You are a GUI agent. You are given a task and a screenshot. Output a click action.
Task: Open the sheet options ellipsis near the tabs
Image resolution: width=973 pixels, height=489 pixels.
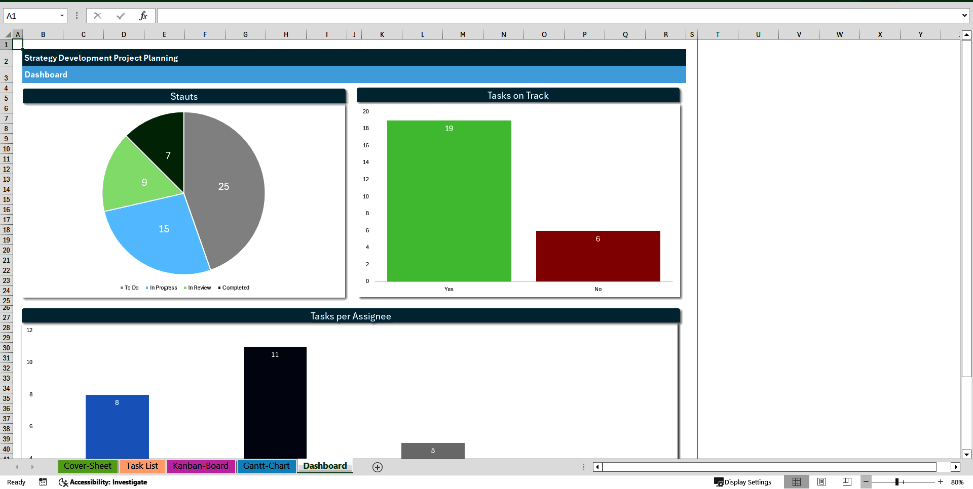coord(583,467)
